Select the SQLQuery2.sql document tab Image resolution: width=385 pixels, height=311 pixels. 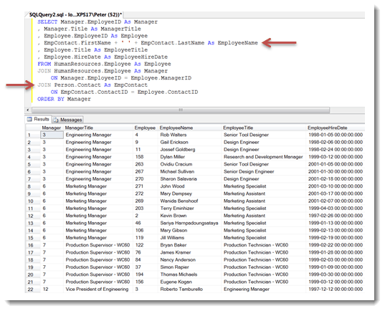pyautogui.click(x=75, y=15)
